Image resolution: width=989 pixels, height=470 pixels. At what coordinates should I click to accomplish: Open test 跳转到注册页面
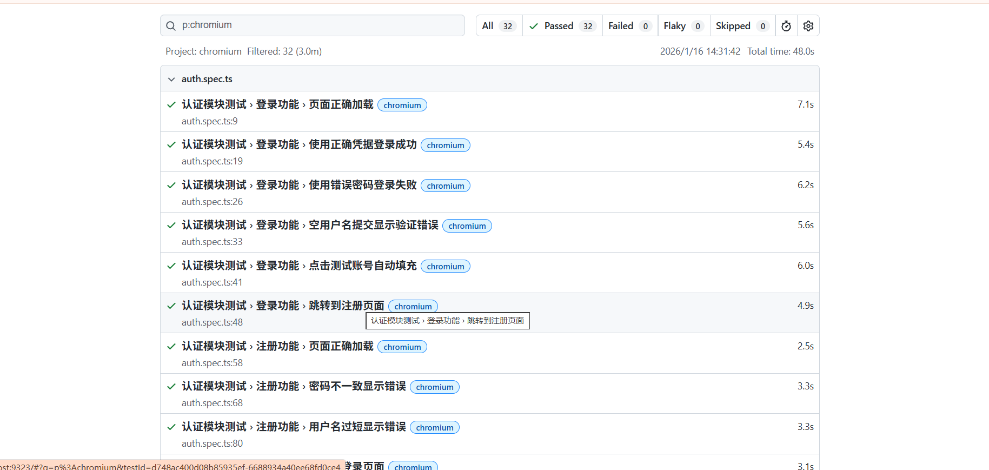(x=283, y=306)
